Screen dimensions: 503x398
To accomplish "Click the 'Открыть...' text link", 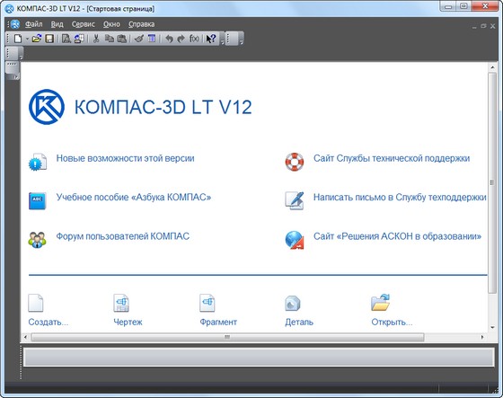I will [392, 322].
